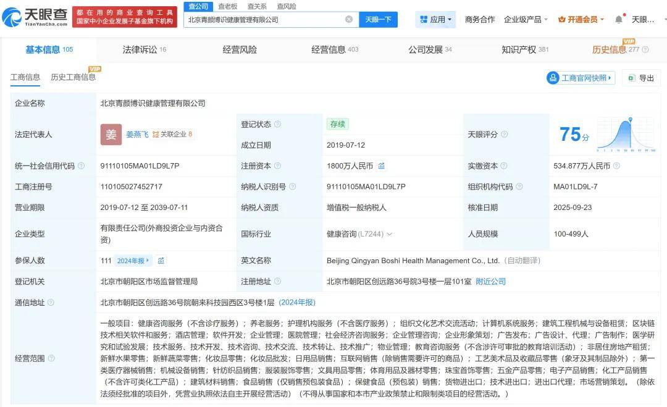Viewport: 667px width, 407px height.
Task: Click help icon beside 历史信息 count
Action: (x=645, y=50)
